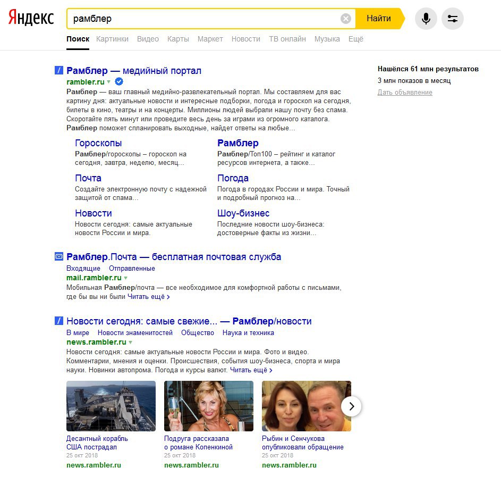The height and width of the screenshot is (484, 501).
Task: Switch to the Маркет tab
Action: tap(210, 39)
